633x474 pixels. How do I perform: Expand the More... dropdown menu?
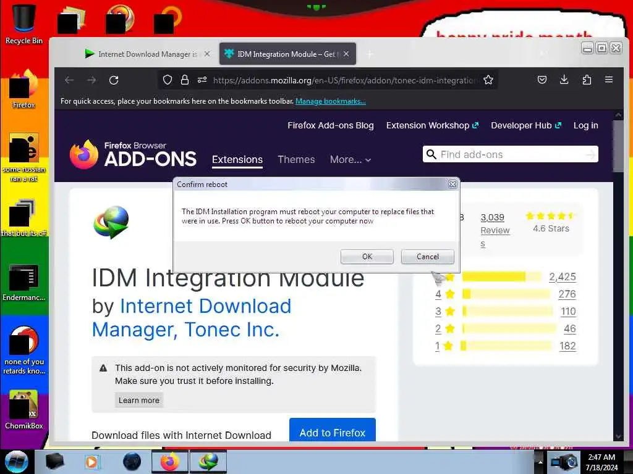point(350,160)
